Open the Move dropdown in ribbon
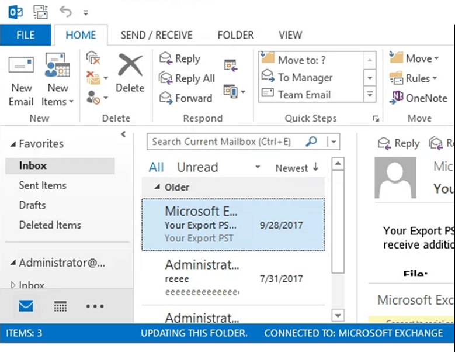455x352 pixels. click(x=414, y=58)
